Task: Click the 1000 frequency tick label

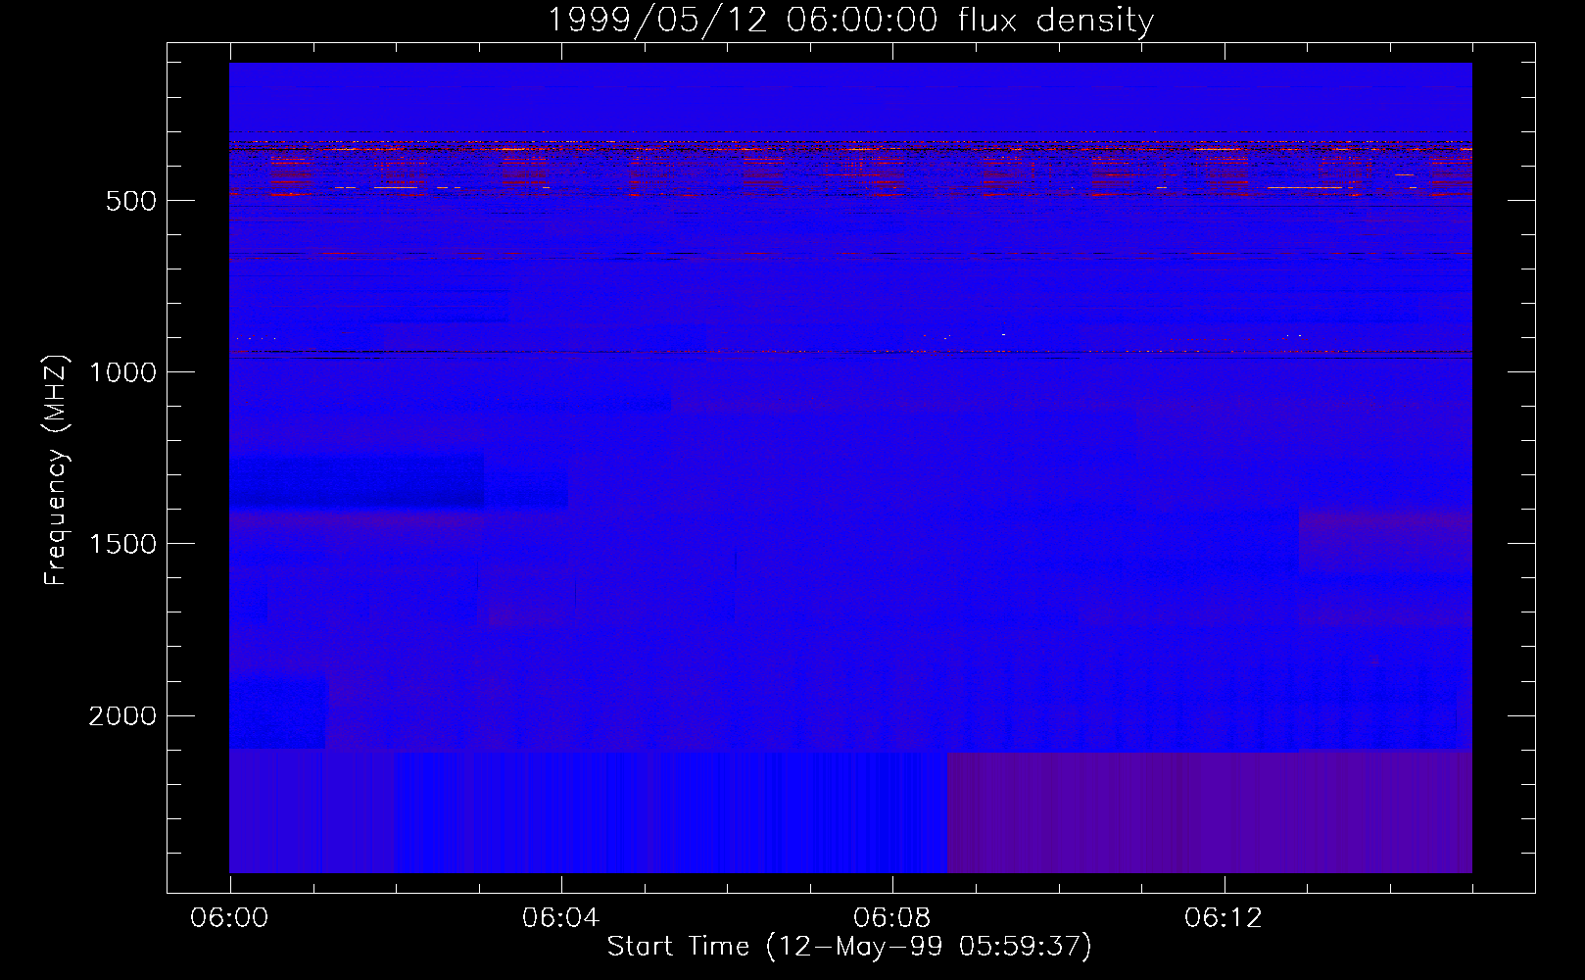Action: (x=122, y=372)
